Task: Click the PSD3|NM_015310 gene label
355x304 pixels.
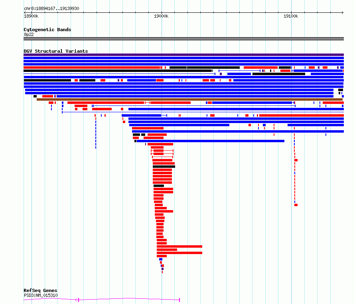Action: pos(41,295)
